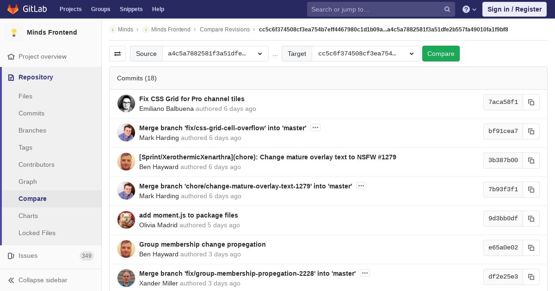Copy commit SHA 9d3bb0df

click(x=531, y=218)
